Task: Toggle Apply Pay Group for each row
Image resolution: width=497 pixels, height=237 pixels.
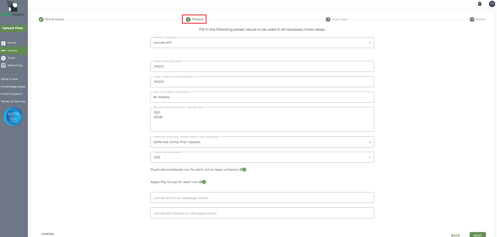Action: (203, 182)
